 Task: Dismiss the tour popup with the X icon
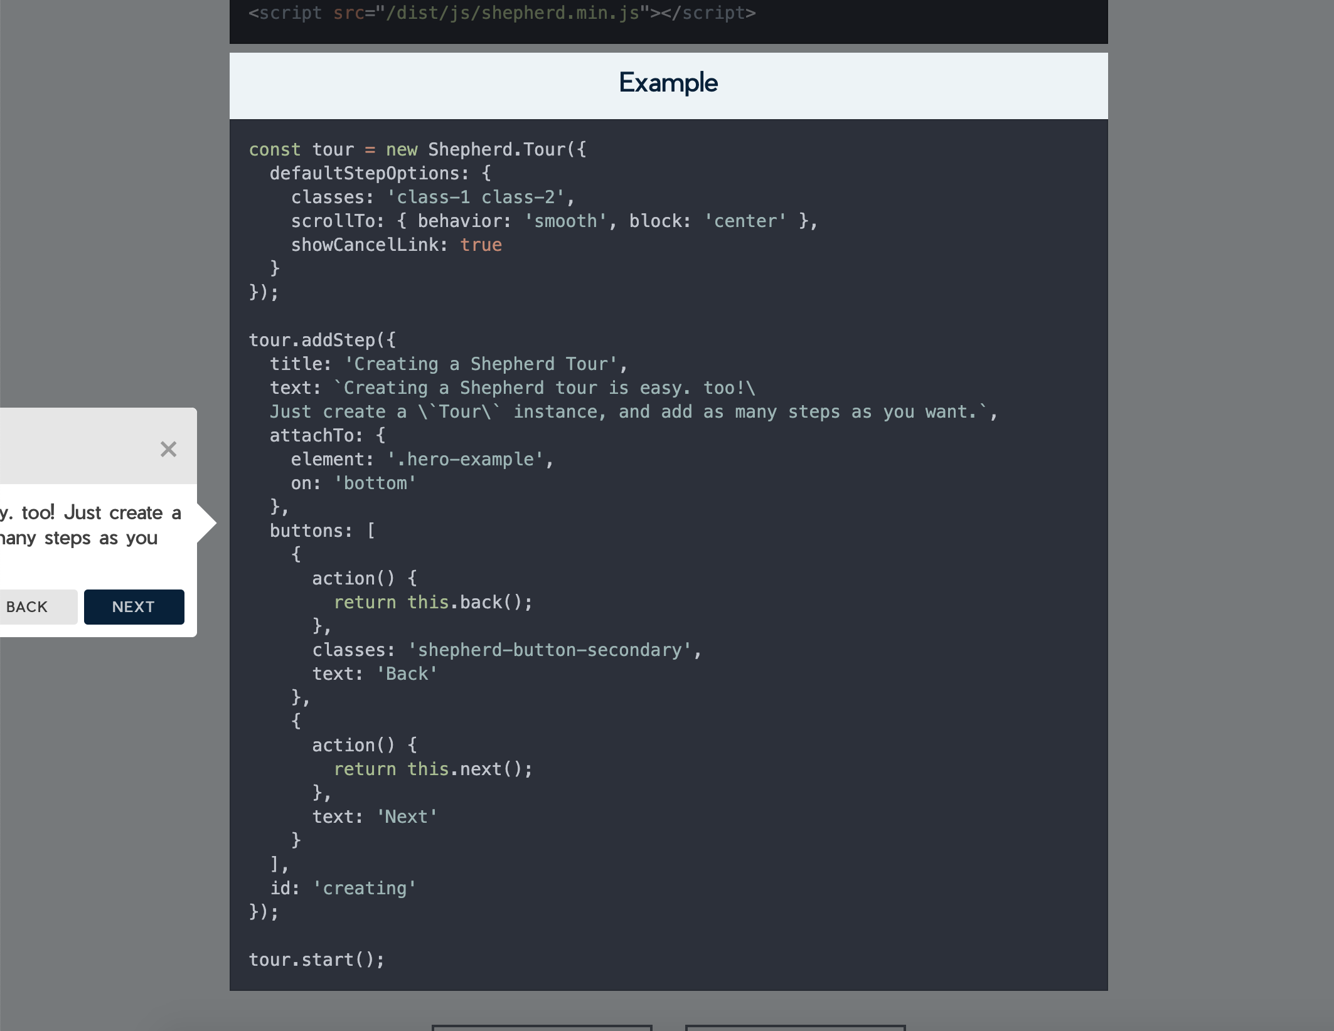point(168,448)
